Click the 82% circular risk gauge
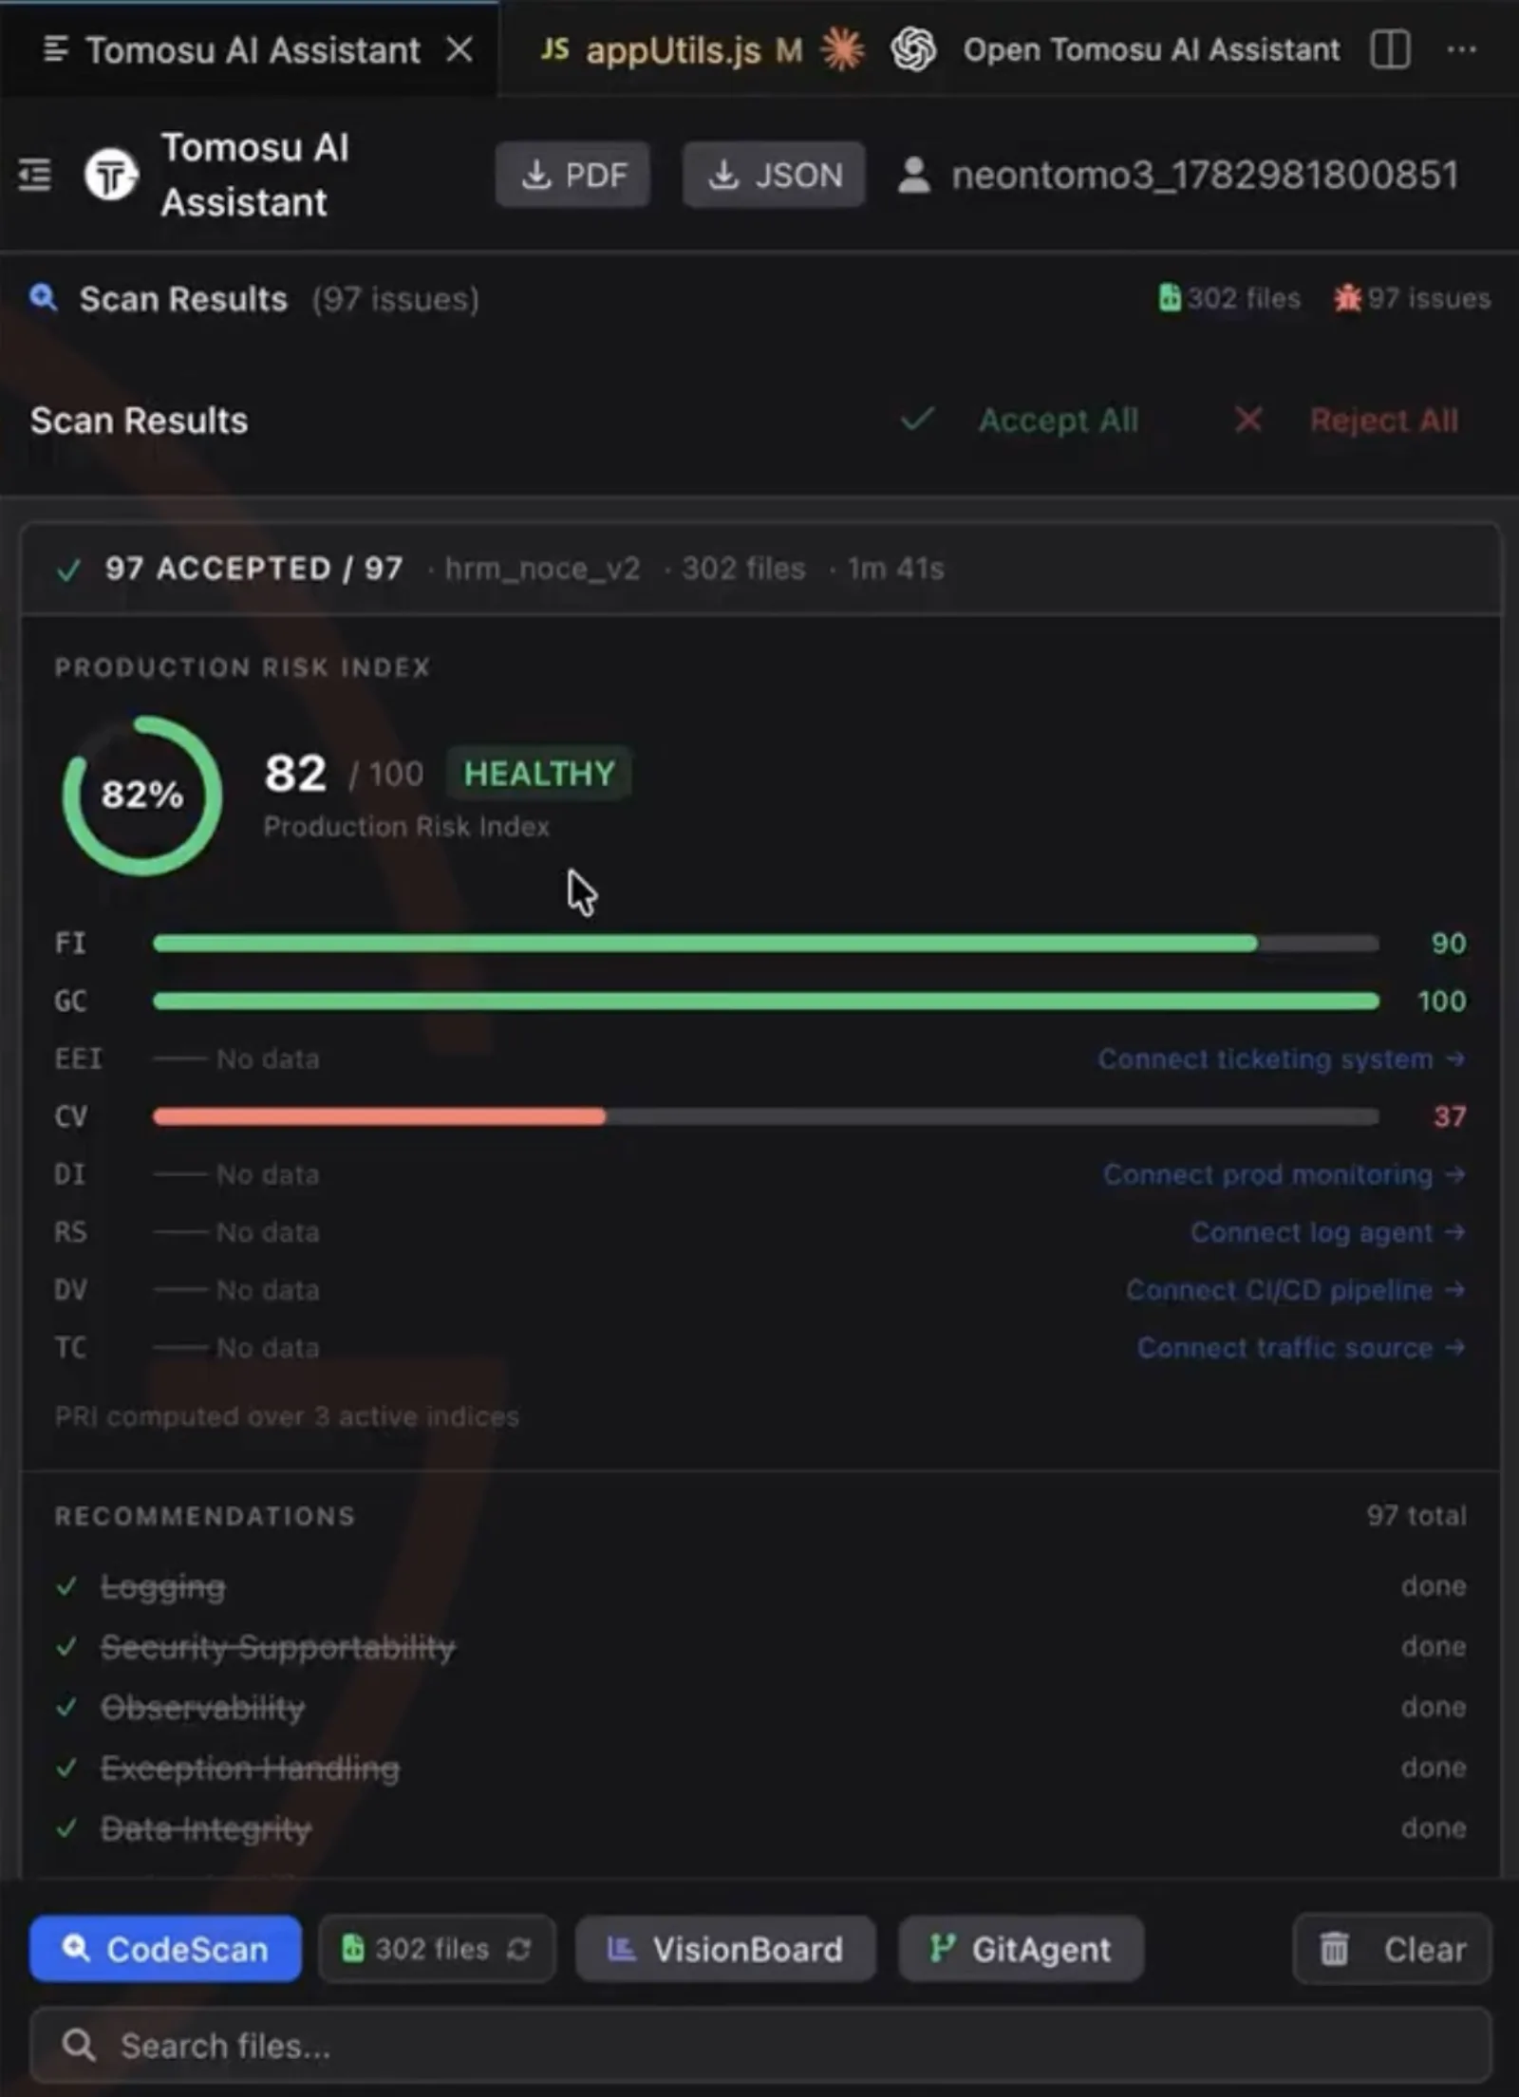 tap(142, 795)
